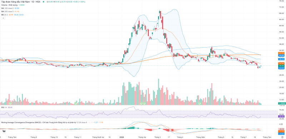Click the green event marker near Tháng 11
Viewport: 286px width, 139px height.
point(76,104)
